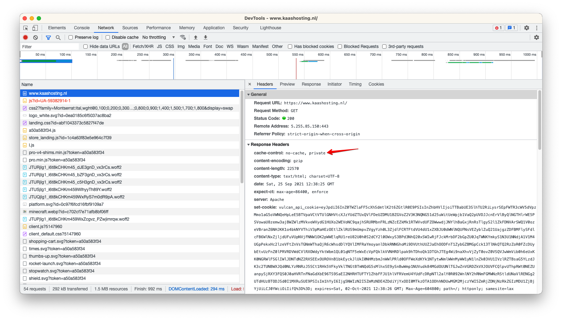Click the import HAR file upload arrow
This screenshot has height=320, width=562.
tap(196, 37)
